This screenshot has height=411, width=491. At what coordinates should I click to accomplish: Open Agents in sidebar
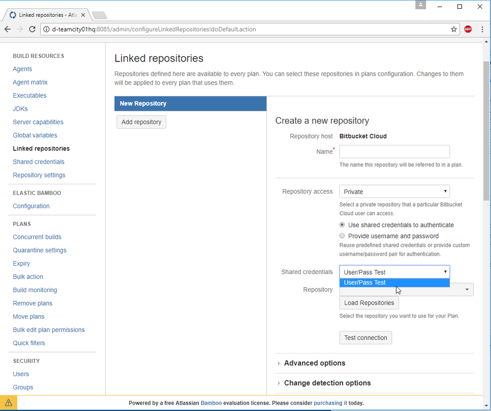point(22,69)
